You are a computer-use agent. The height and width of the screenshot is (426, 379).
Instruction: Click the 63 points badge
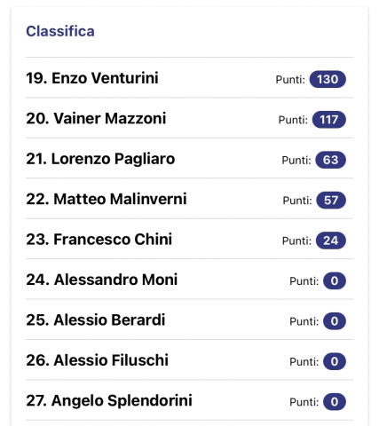[330, 160]
